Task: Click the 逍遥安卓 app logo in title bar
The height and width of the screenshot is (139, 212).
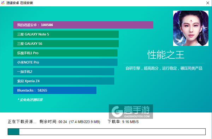Action: click(3, 3)
